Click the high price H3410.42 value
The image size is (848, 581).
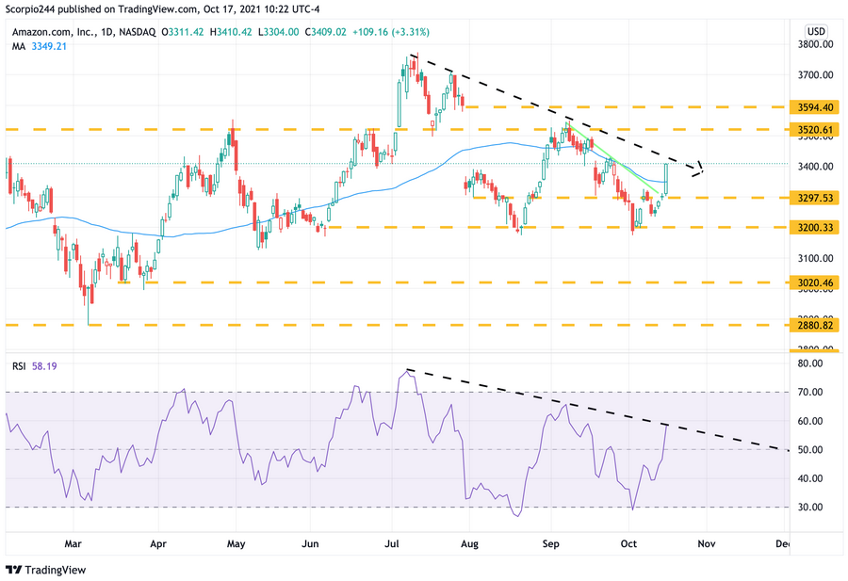coord(231,32)
